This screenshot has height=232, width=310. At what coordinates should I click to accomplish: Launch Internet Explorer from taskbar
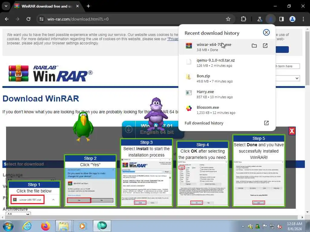tap(27, 226)
